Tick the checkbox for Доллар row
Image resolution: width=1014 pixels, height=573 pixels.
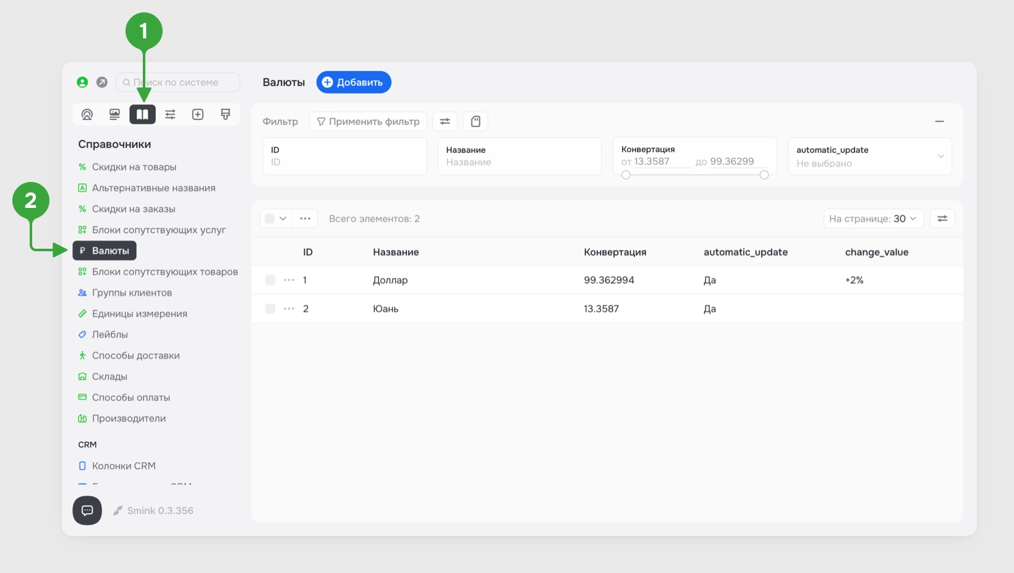click(270, 280)
